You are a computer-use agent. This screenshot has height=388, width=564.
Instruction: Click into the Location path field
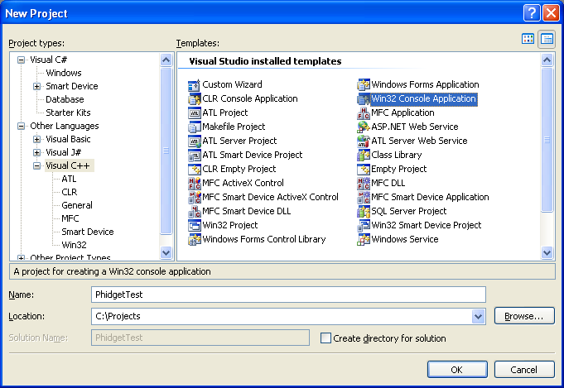click(x=282, y=317)
